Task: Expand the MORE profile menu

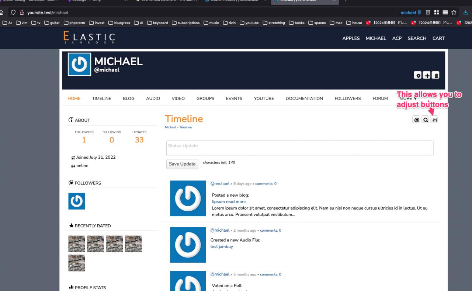Action: pyautogui.click(x=408, y=99)
